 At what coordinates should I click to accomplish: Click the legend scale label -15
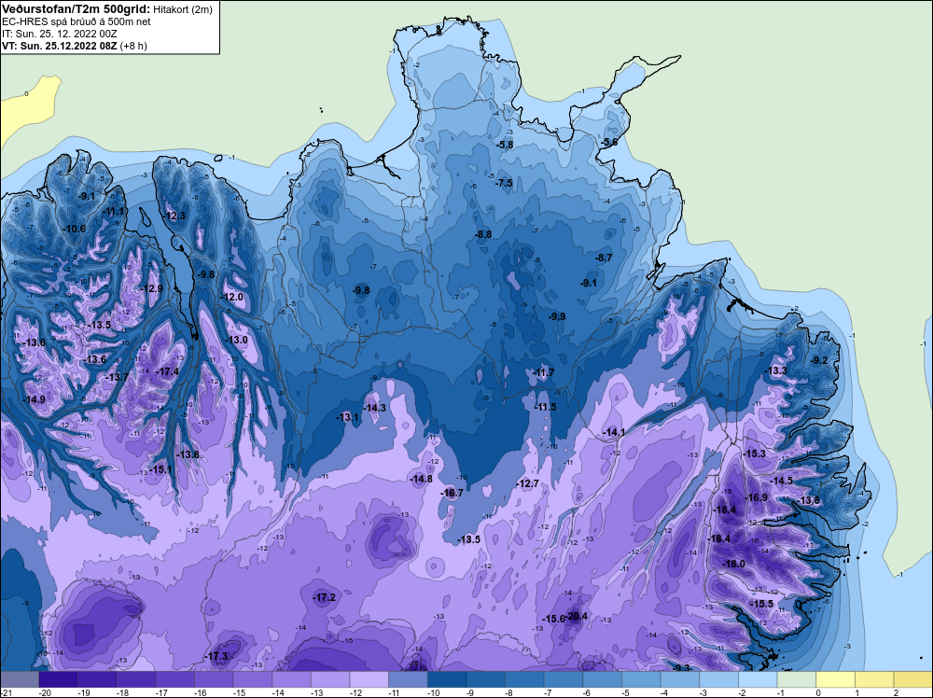point(238,692)
